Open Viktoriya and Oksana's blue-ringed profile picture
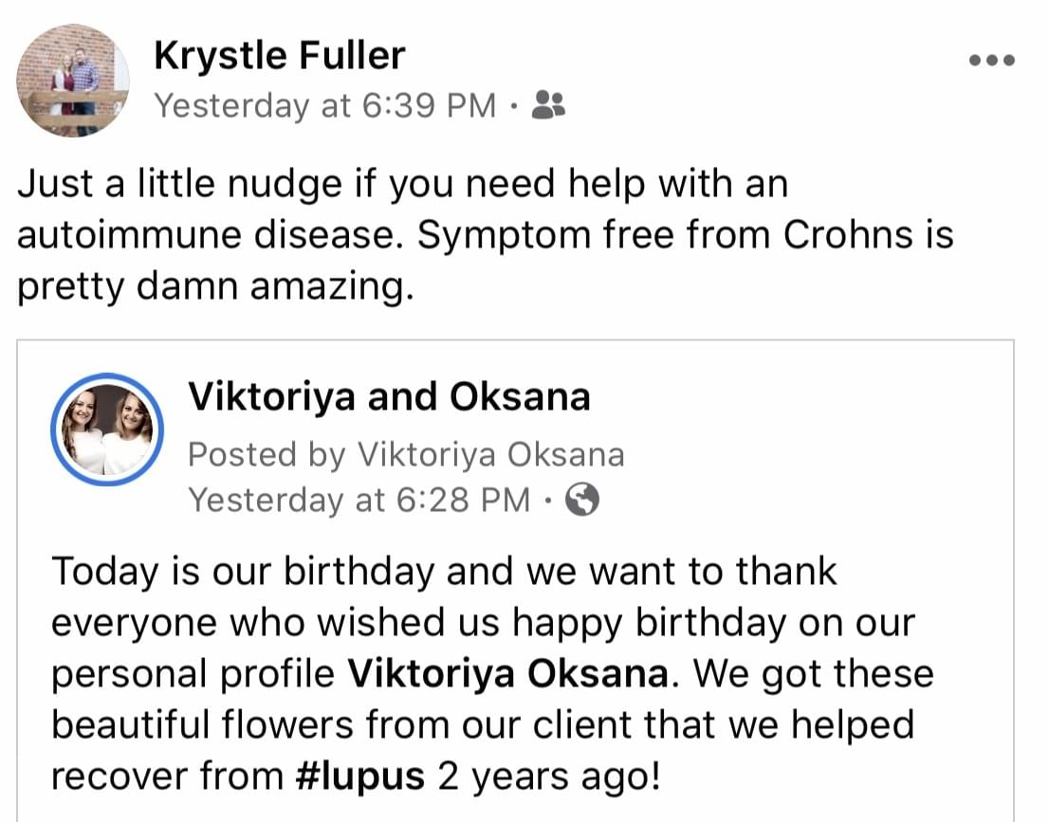The width and height of the screenshot is (1049, 822). click(x=107, y=429)
